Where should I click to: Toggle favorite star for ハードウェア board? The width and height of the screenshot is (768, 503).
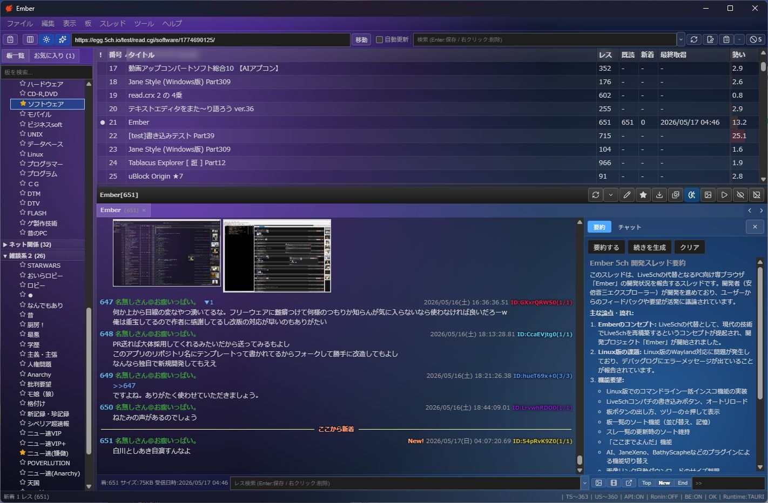pyautogui.click(x=23, y=84)
